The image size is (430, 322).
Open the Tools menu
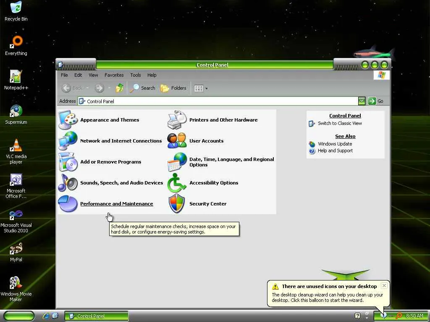[x=136, y=75]
